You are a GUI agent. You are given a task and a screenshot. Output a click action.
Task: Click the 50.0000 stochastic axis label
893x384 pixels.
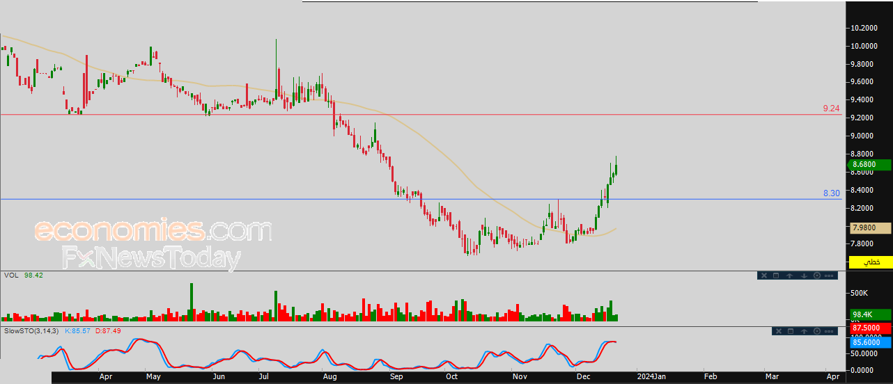pyautogui.click(x=864, y=354)
